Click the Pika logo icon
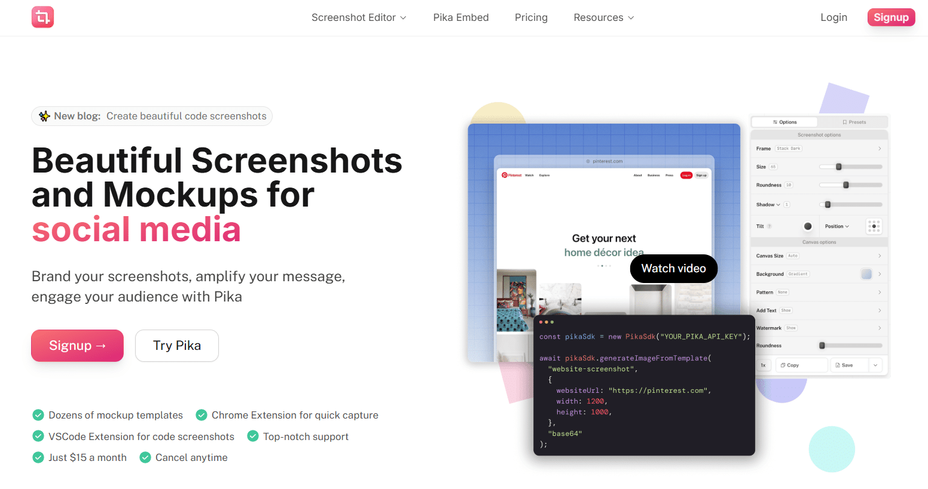Screen dimensions: 928x489 pos(42,17)
